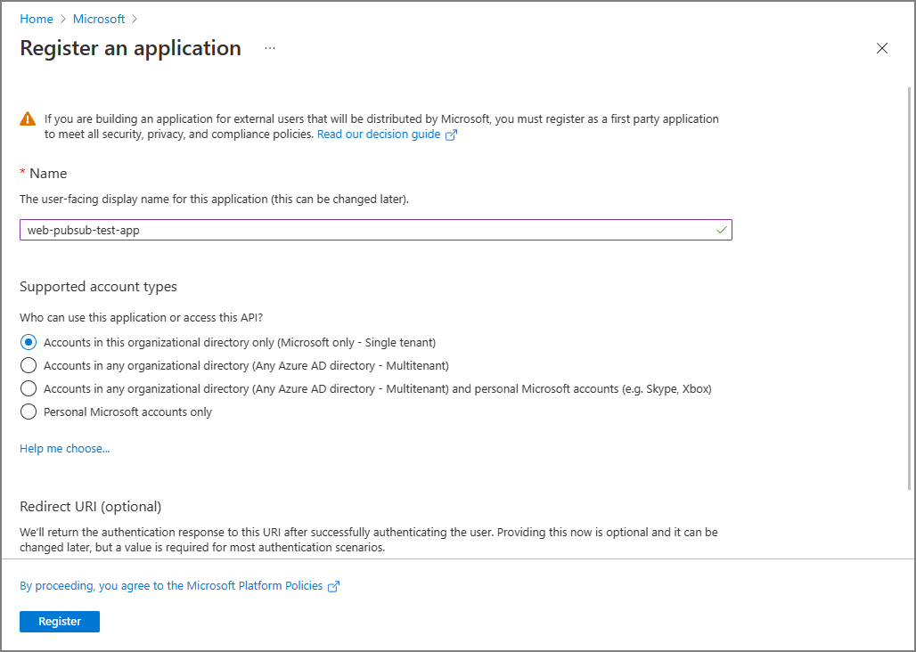Screen dimensions: 916x652
Task: Open the ellipsis more options menu
Action: pos(270,48)
